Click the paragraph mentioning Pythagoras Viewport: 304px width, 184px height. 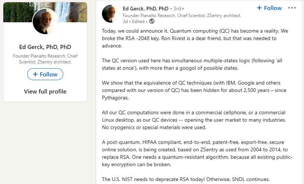click(x=194, y=90)
